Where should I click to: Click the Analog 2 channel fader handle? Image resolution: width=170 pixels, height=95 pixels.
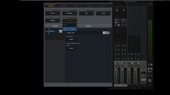tap(122, 70)
